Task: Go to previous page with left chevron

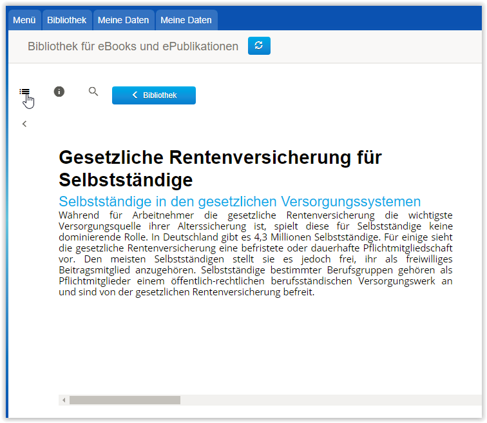Action: (24, 124)
